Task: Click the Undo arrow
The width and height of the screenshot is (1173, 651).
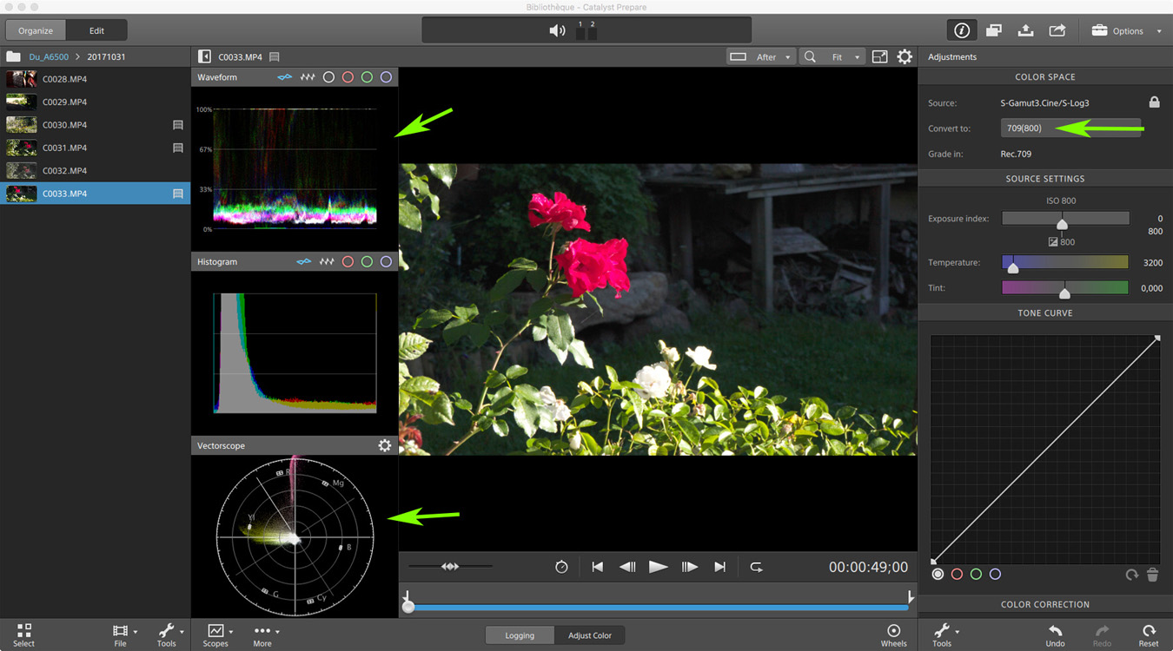Action: coord(1055,635)
